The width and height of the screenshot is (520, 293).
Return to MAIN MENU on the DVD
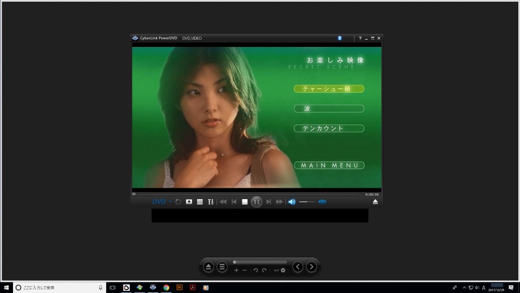[329, 165]
